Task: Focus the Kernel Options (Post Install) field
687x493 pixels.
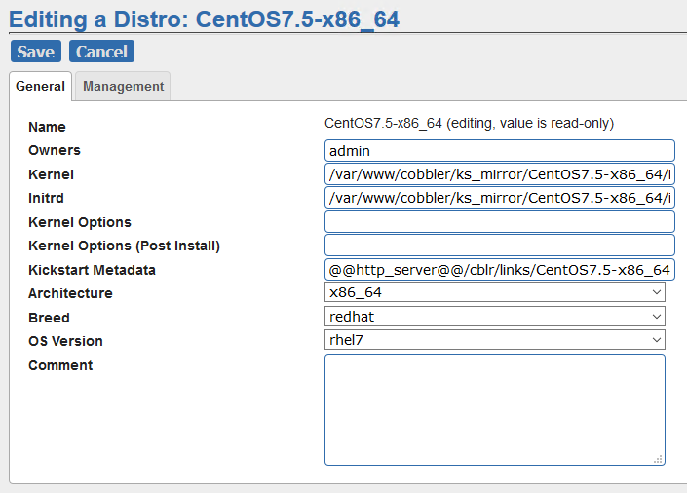Action: (x=500, y=246)
